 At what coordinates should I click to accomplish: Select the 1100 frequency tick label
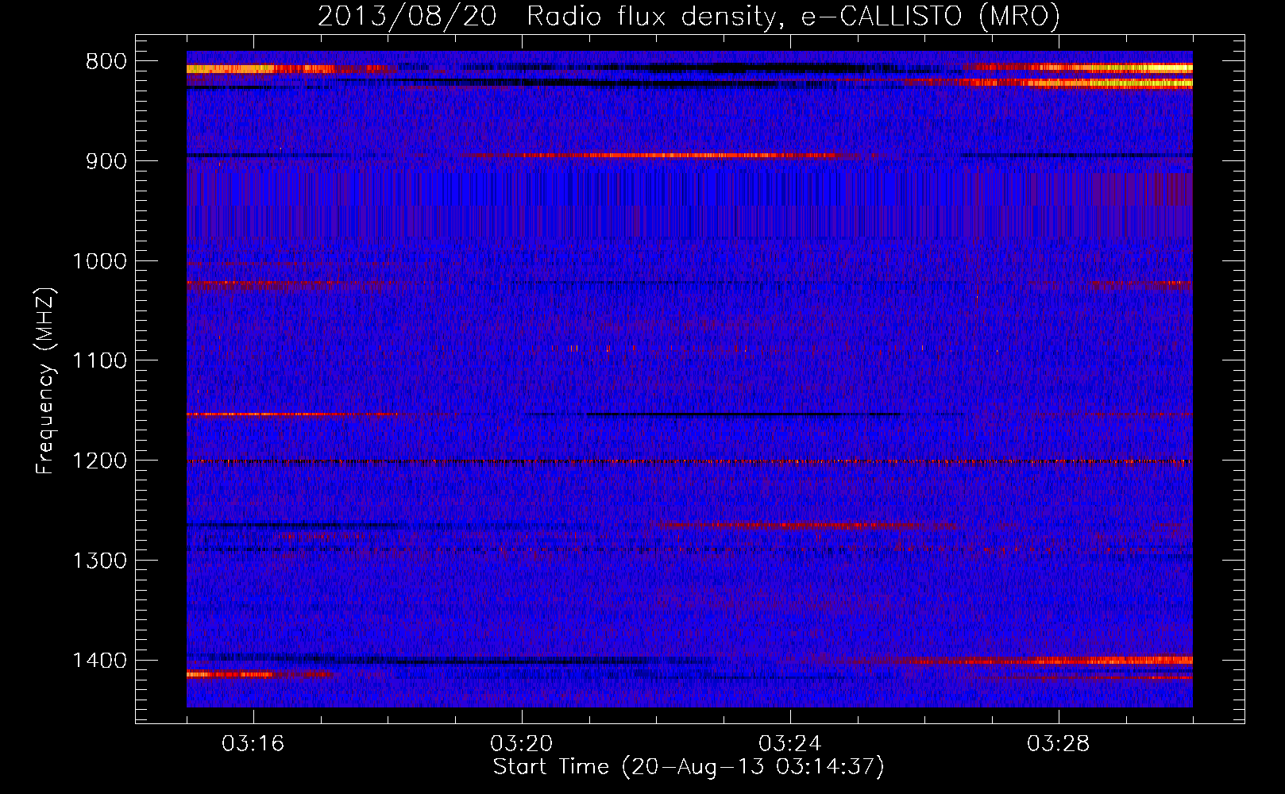click(x=99, y=361)
